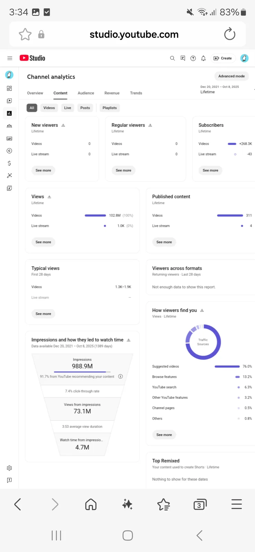Click the Traffic Sources donut chart

point(203,342)
